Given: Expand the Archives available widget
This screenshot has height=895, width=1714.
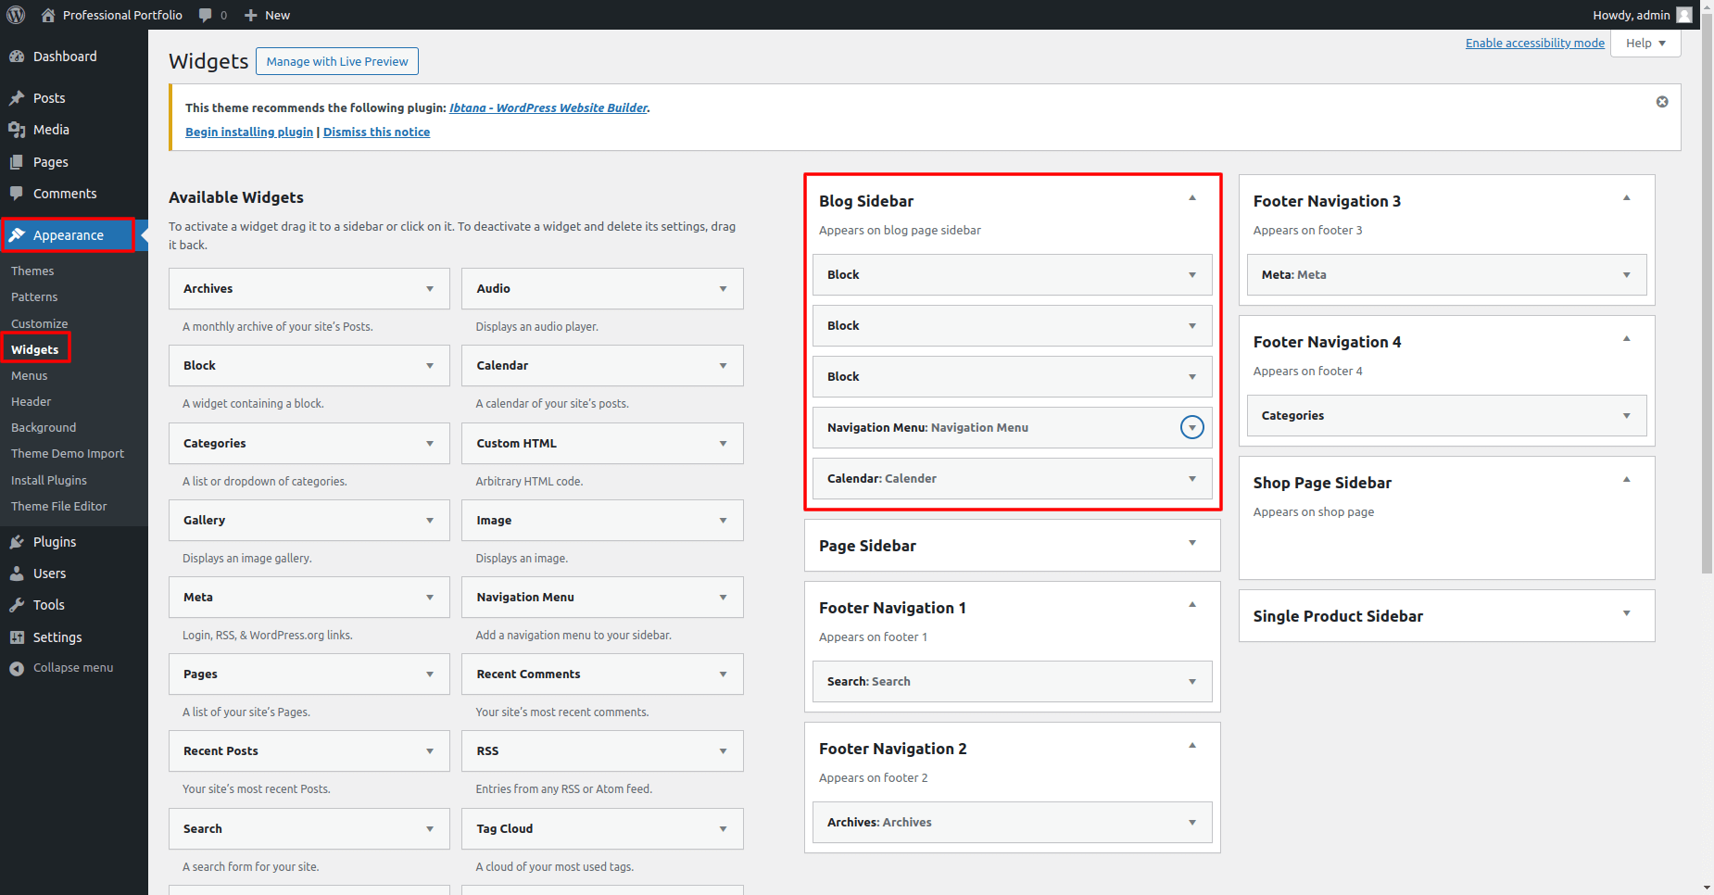Looking at the screenshot, I should click(x=430, y=289).
